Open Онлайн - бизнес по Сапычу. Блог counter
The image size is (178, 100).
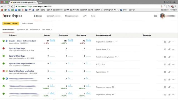point(23,41)
